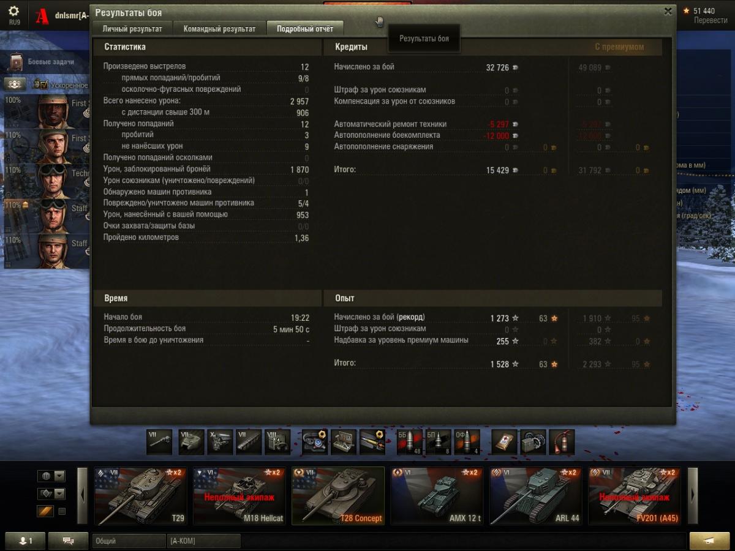Select the first crew member portrait at 100%
Viewport: 735px width, 551px height.
coord(53,111)
